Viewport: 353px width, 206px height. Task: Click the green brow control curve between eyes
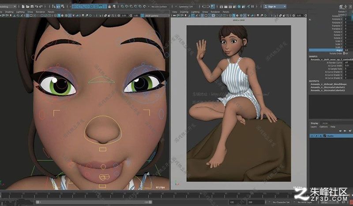[101, 80]
